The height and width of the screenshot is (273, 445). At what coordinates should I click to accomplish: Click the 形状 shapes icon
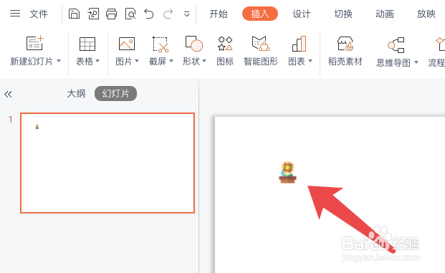pyautogui.click(x=194, y=44)
